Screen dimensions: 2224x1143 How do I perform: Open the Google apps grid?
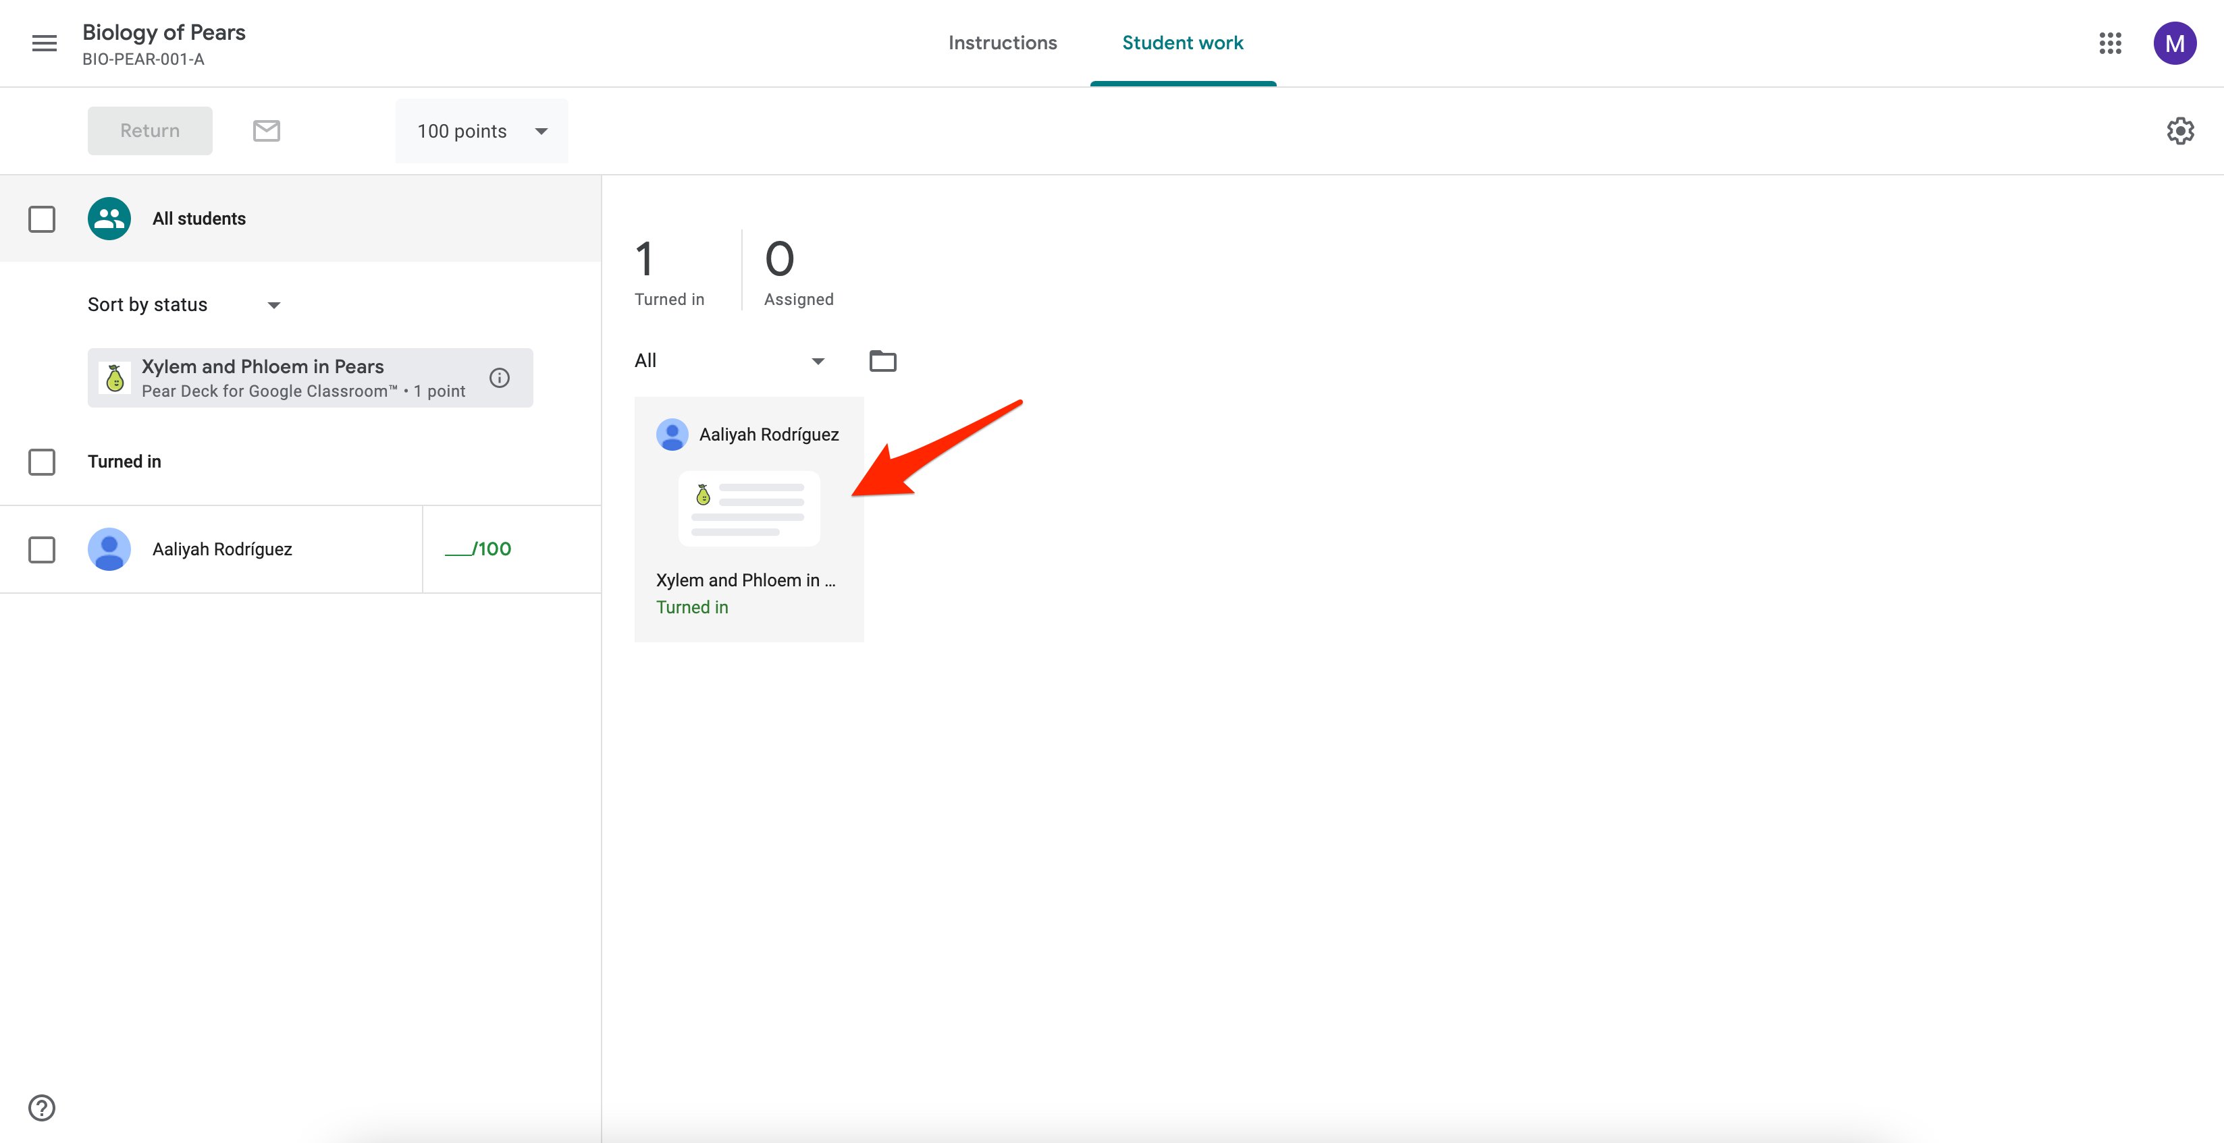[x=2110, y=43]
